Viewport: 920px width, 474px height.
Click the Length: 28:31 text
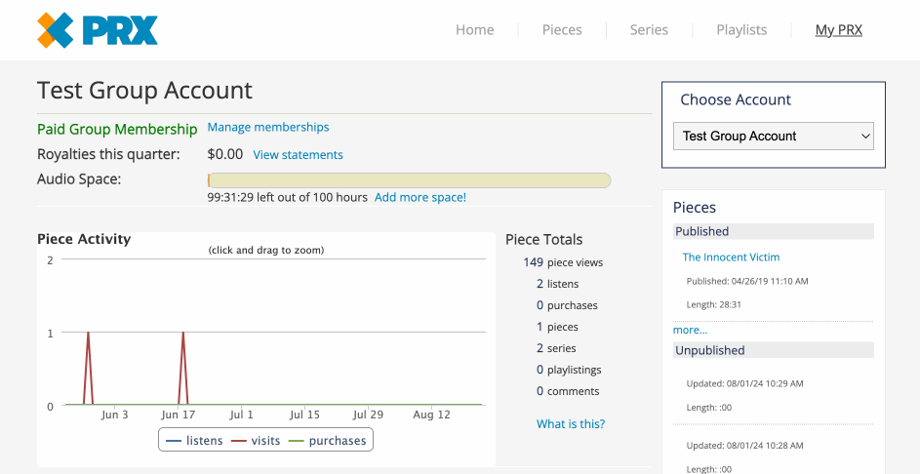712,304
